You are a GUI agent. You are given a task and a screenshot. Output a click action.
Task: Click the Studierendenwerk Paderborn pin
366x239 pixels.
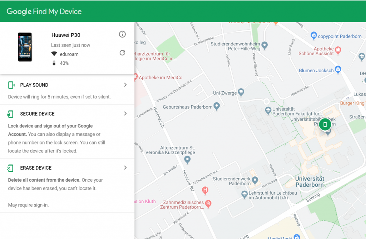point(255,180)
